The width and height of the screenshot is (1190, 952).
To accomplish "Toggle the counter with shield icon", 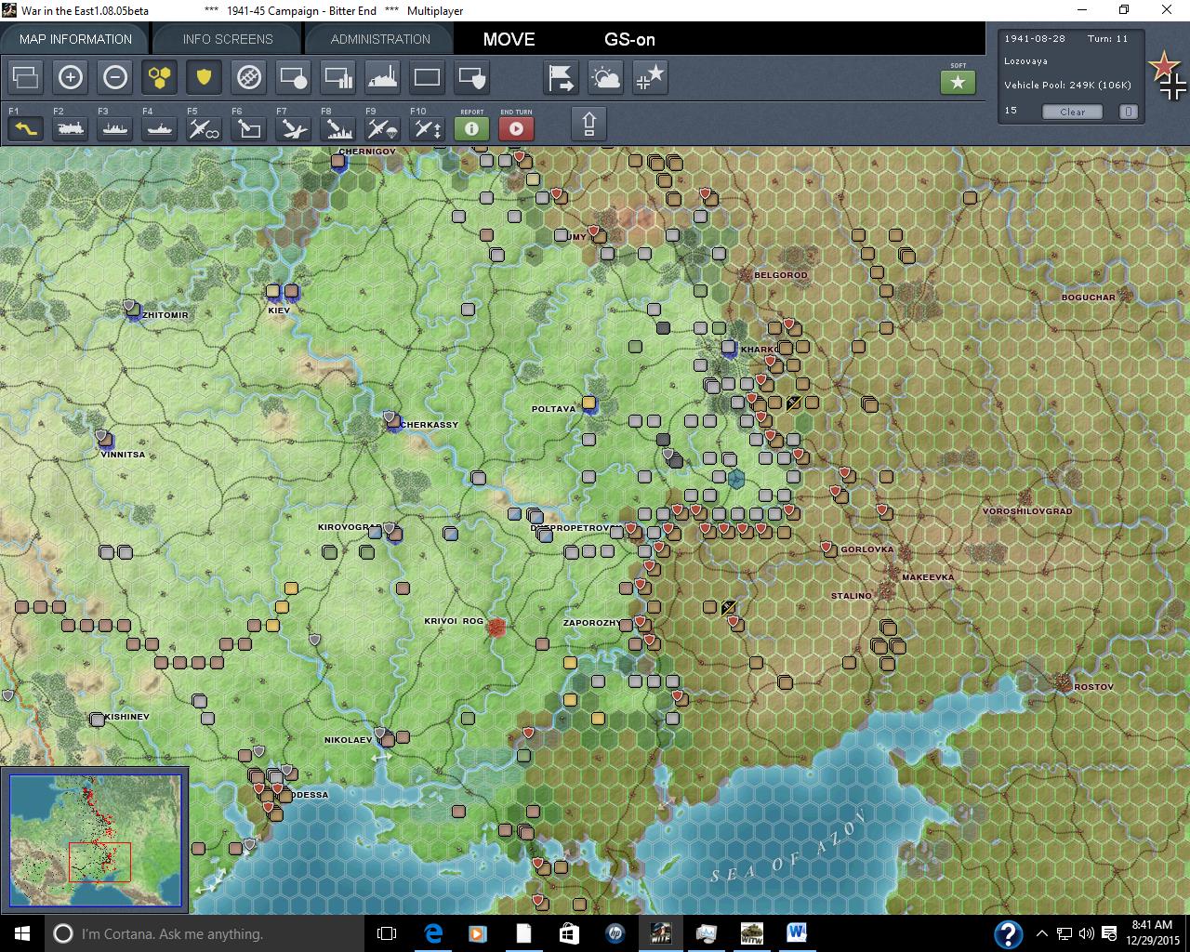I will coord(472,77).
